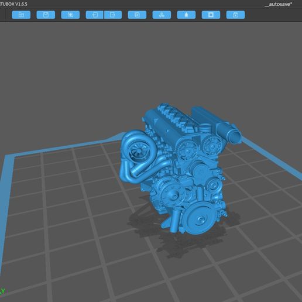Run auto layout with three-circles icon
The height and width of the screenshot is (302, 302).
pos(162,15)
